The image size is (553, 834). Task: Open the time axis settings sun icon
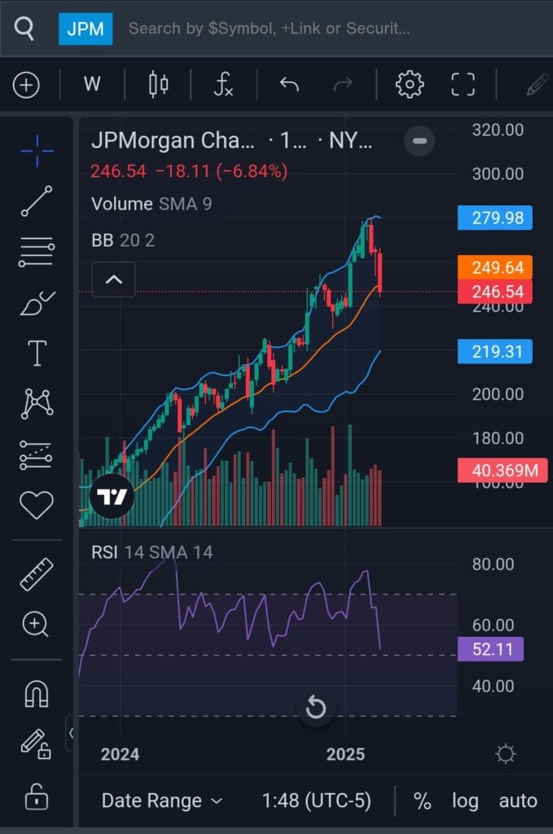[x=505, y=753]
